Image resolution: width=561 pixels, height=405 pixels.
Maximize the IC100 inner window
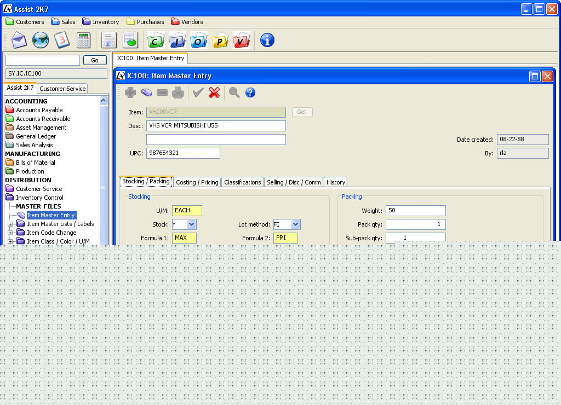535,76
